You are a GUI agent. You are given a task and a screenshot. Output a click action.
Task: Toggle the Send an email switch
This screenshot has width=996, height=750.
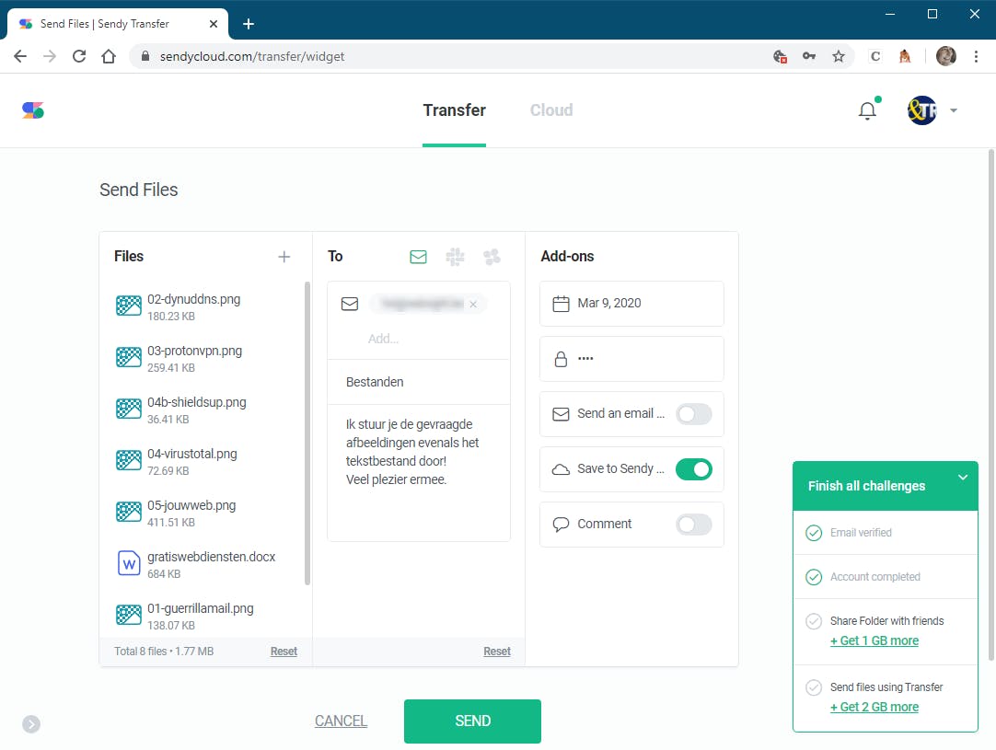coord(694,414)
